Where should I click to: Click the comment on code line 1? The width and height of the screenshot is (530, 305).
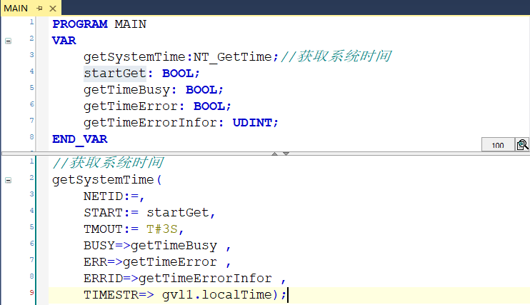point(108,163)
